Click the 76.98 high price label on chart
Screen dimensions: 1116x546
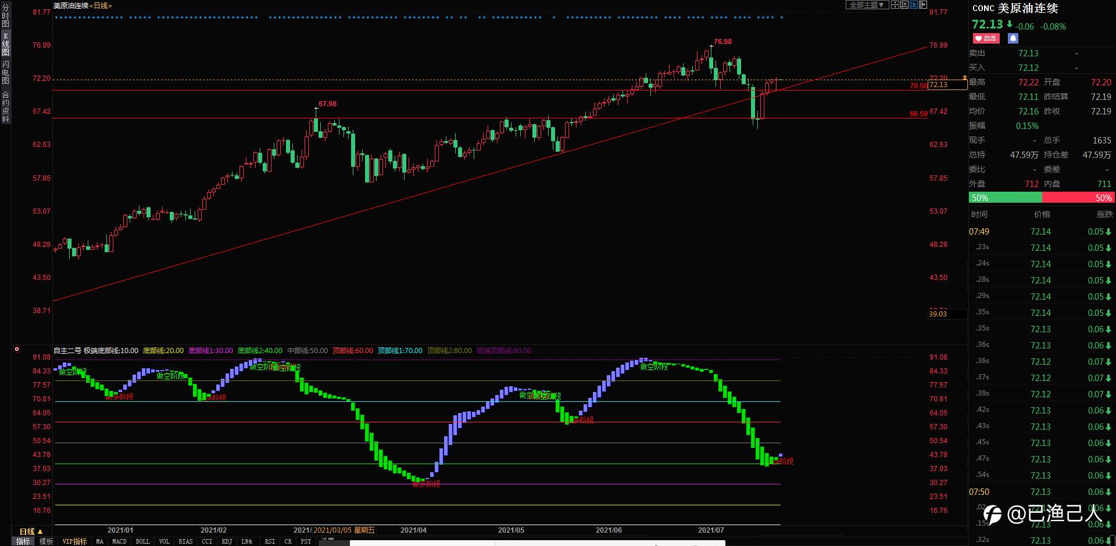[x=722, y=42]
